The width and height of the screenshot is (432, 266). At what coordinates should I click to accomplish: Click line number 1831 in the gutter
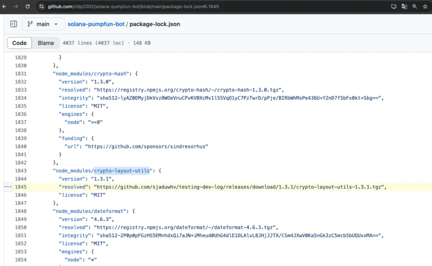[x=21, y=74]
